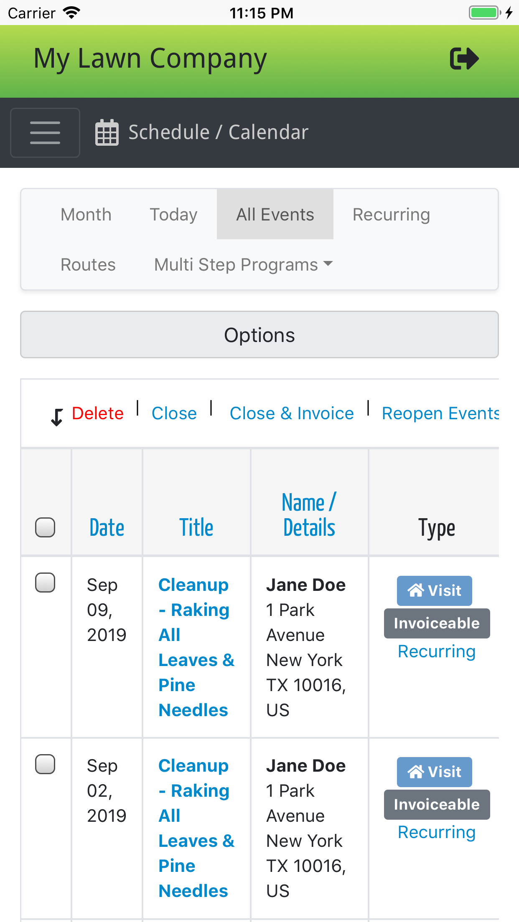Tap the logout arrow icon

tap(464, 59)
